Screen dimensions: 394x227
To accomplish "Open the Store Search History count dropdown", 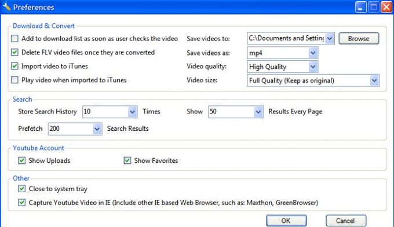I will coord(133,112).
